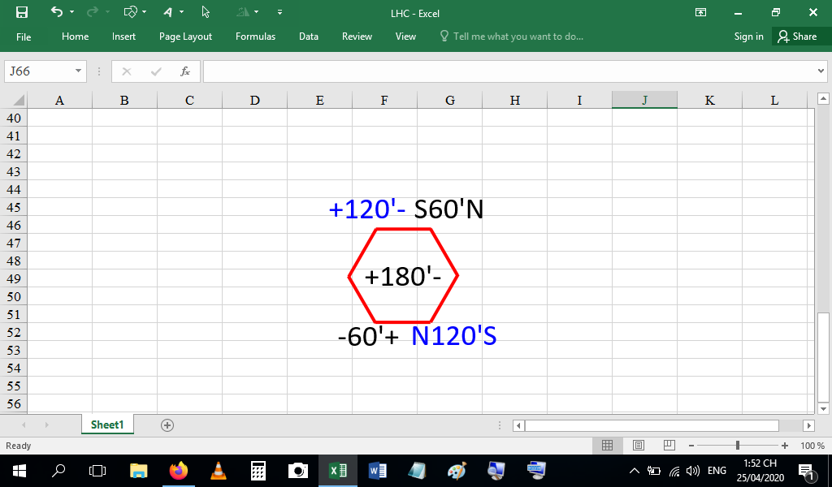
Task: Click the Shapes icon in the quick access toolbar
Action: click(130, 12)
